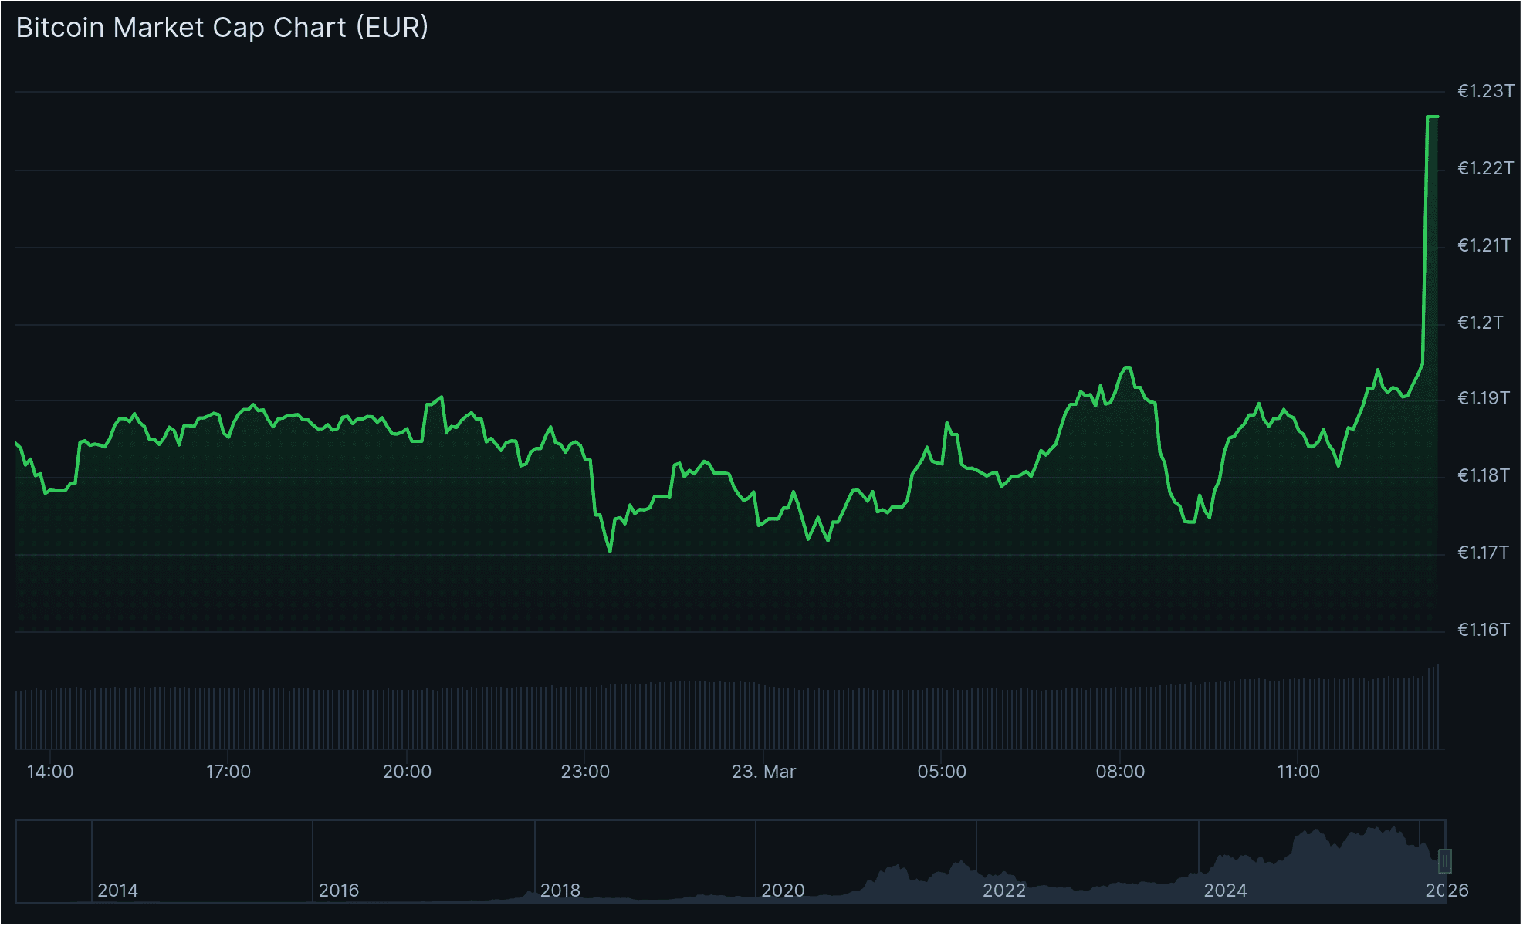Click the 2020 label on the mini timeline
1523x926 pixels.
click(x=782, y=890)
